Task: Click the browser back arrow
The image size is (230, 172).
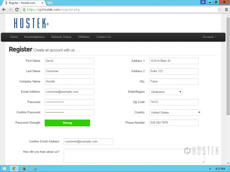Action: pyautogui.click(x=4, y=10)
